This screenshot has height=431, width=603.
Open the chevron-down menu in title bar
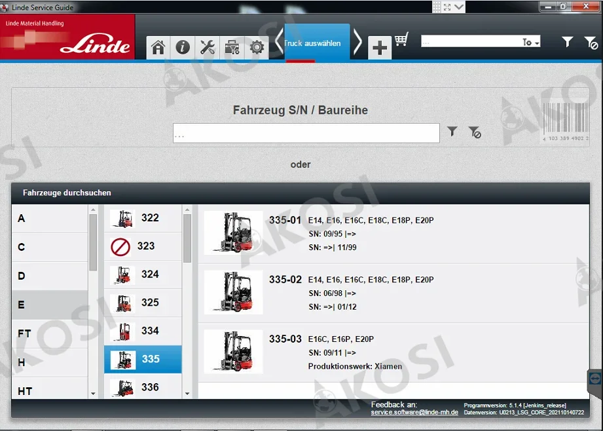tap(459, 7)
